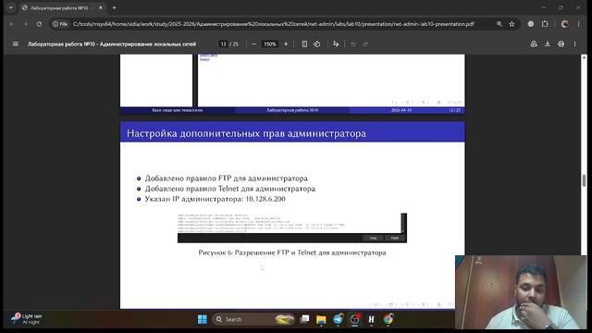Click the text Указан IP администратора: 10.128.6.200
592x333 pixels.
[x=216, y=199]
